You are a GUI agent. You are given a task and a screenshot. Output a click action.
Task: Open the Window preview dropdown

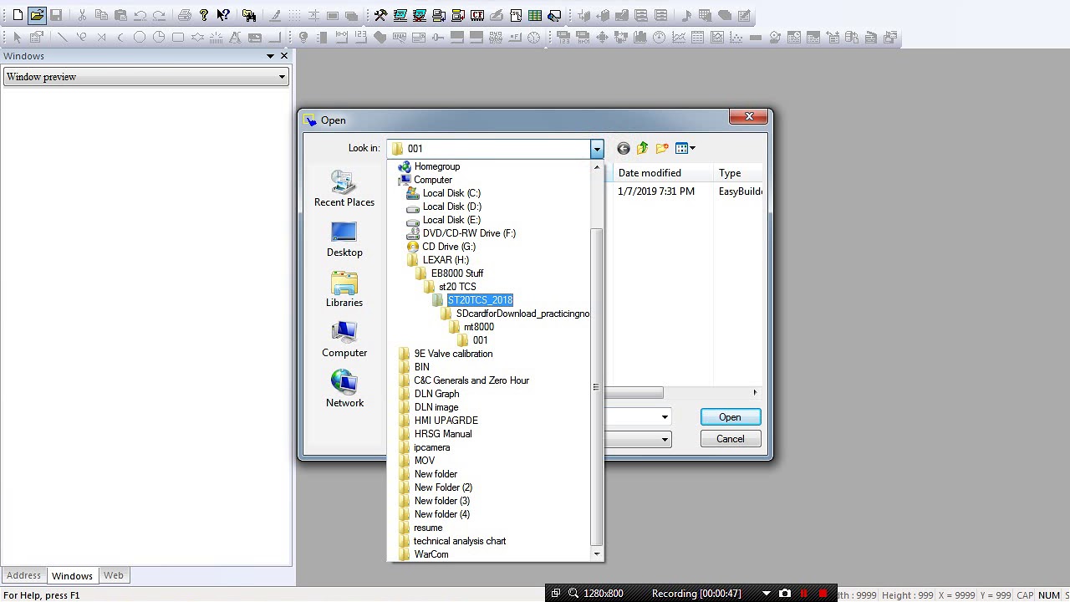pos(282,77)
